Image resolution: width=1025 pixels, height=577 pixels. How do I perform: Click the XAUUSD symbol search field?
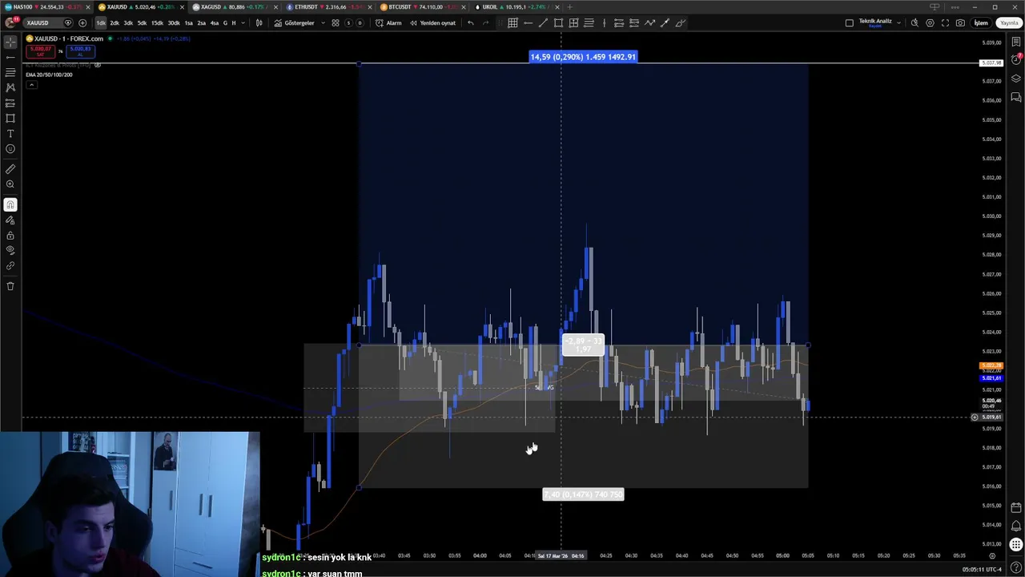(x=48, y=22)
